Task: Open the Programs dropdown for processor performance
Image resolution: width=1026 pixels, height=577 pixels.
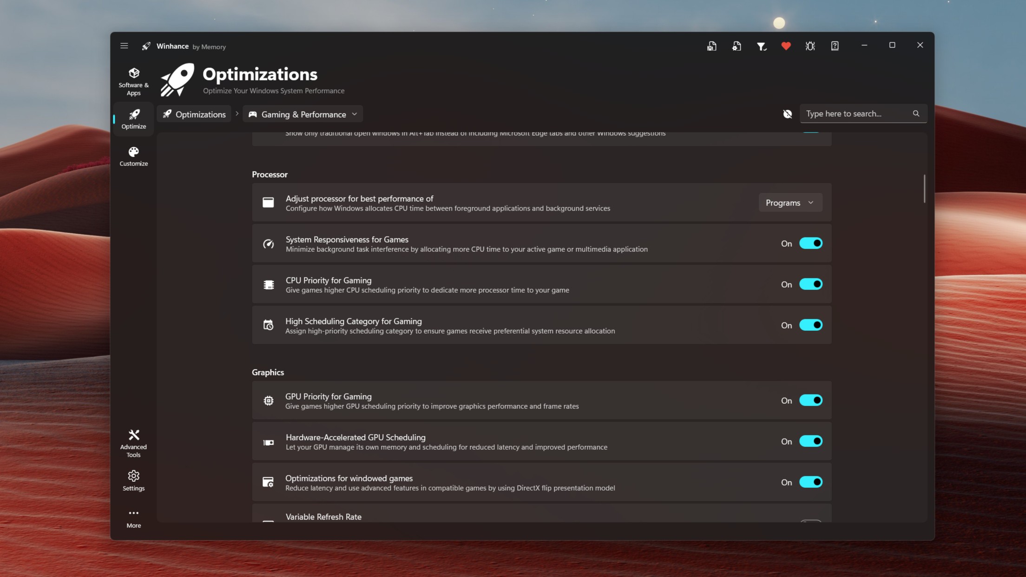Action: pos(790,202)
